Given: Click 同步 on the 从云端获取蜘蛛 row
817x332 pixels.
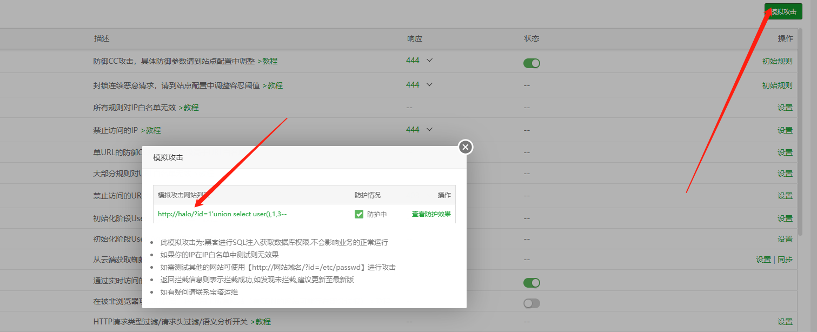Looking at the screenshot, I should pyautogui.click(x=785, y=259).
